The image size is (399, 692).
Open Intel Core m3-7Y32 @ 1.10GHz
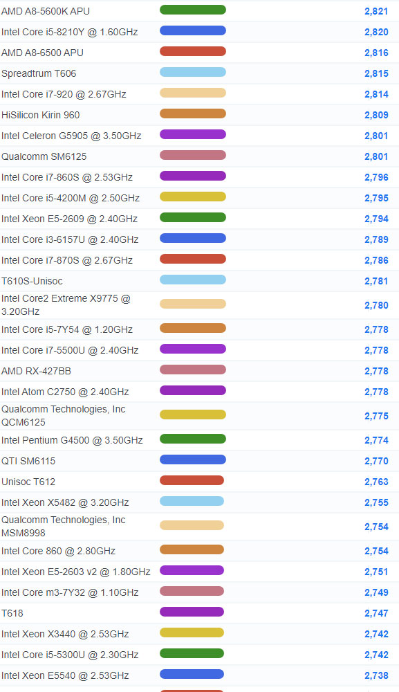[x=70, y=592]
